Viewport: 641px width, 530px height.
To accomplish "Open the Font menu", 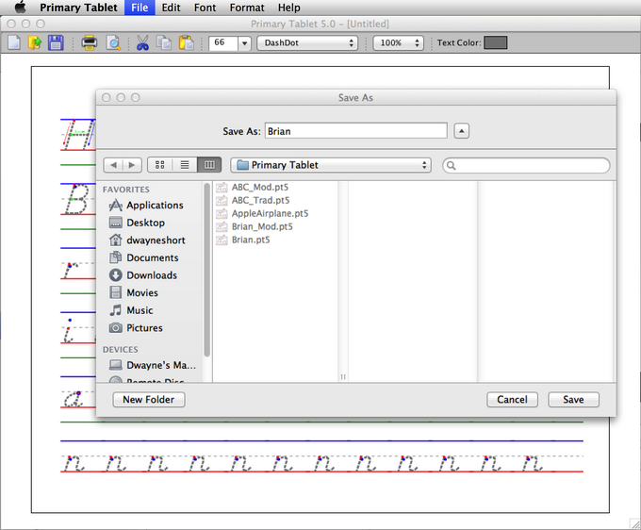I will click(205, 8).
